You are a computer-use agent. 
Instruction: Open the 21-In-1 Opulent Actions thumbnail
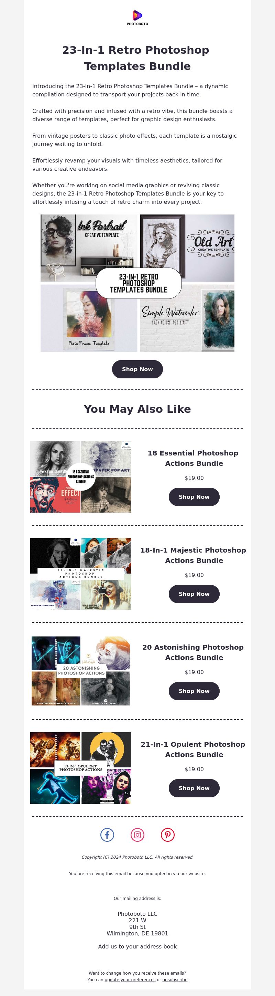81,768
